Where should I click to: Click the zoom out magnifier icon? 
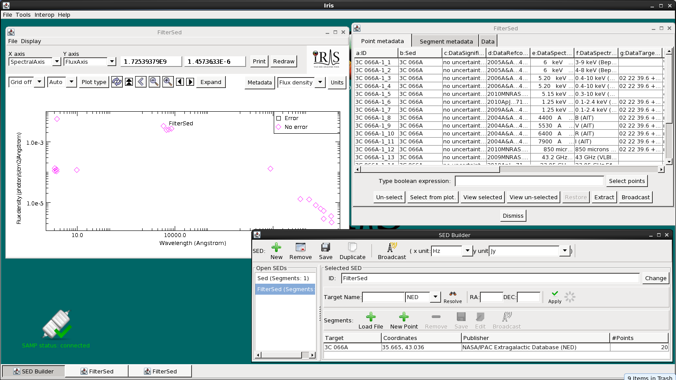point(154,82)
